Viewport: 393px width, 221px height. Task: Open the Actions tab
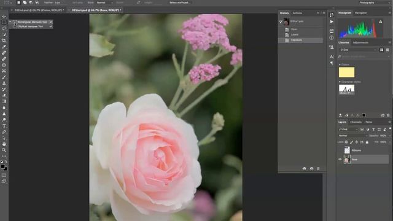(x=297, y=13)
